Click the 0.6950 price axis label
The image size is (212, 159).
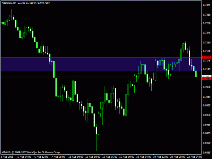pos(207,115)
